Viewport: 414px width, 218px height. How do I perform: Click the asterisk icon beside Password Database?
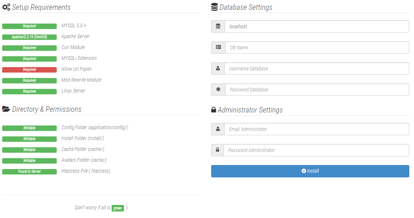[218, 90]
